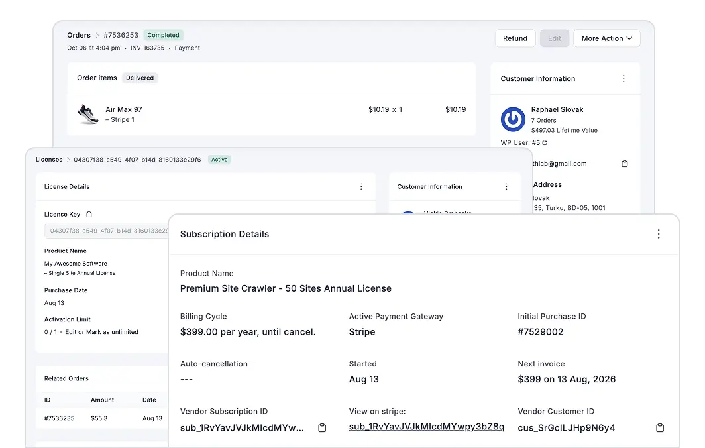Open the Customer Information three-dot menu
705x448 pixels.
624,78
